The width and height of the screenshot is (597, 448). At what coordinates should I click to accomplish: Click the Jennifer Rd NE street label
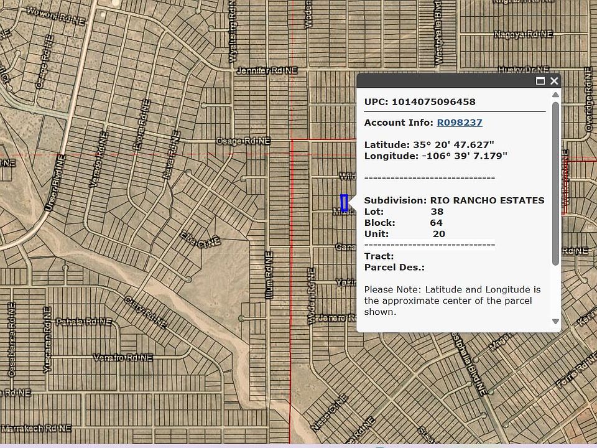click(267, 71)
